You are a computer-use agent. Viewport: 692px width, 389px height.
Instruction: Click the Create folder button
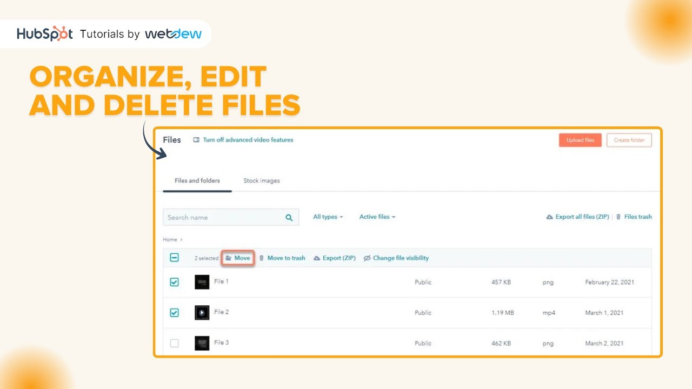tap(629, 140)
